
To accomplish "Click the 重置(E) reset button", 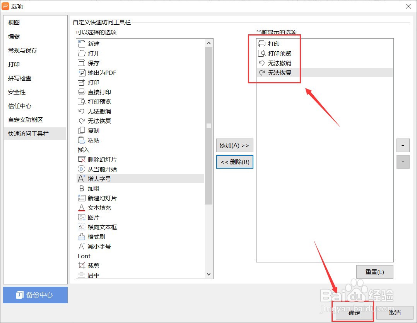I will coord(374,272).
